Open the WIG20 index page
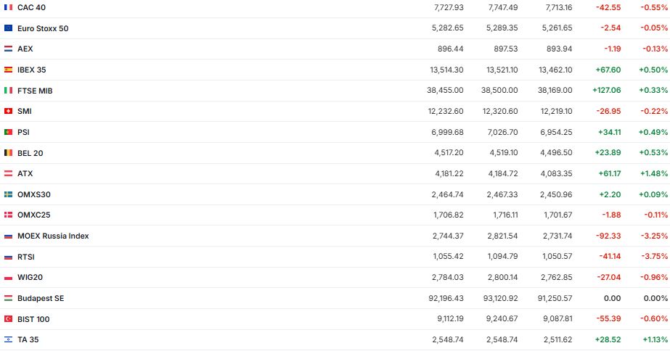 30,277
